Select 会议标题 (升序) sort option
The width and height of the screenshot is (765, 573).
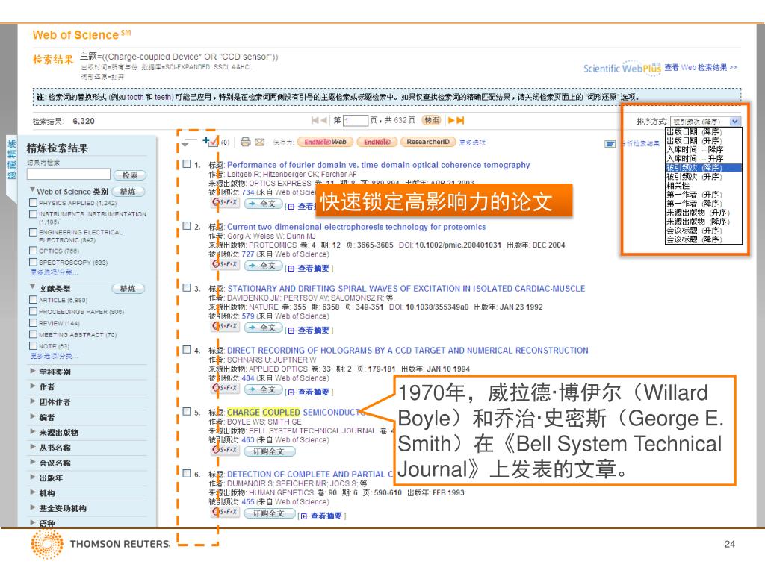coord(704,231)
